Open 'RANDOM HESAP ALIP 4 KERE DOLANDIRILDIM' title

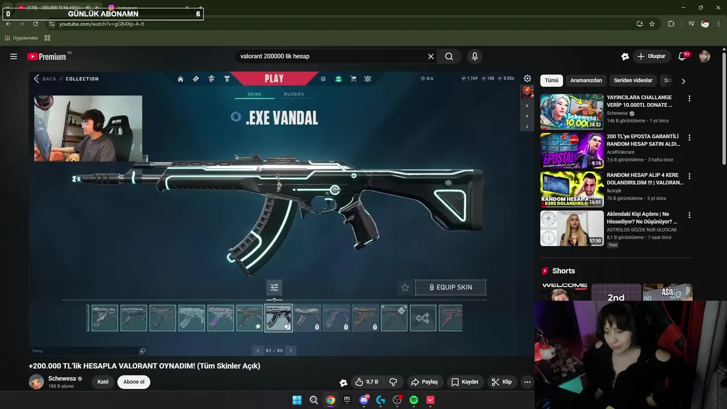[x=645, y=179]
